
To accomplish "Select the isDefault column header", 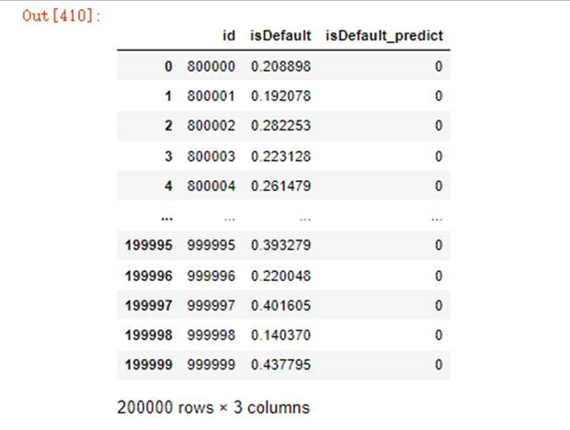I will click(280, 36).
